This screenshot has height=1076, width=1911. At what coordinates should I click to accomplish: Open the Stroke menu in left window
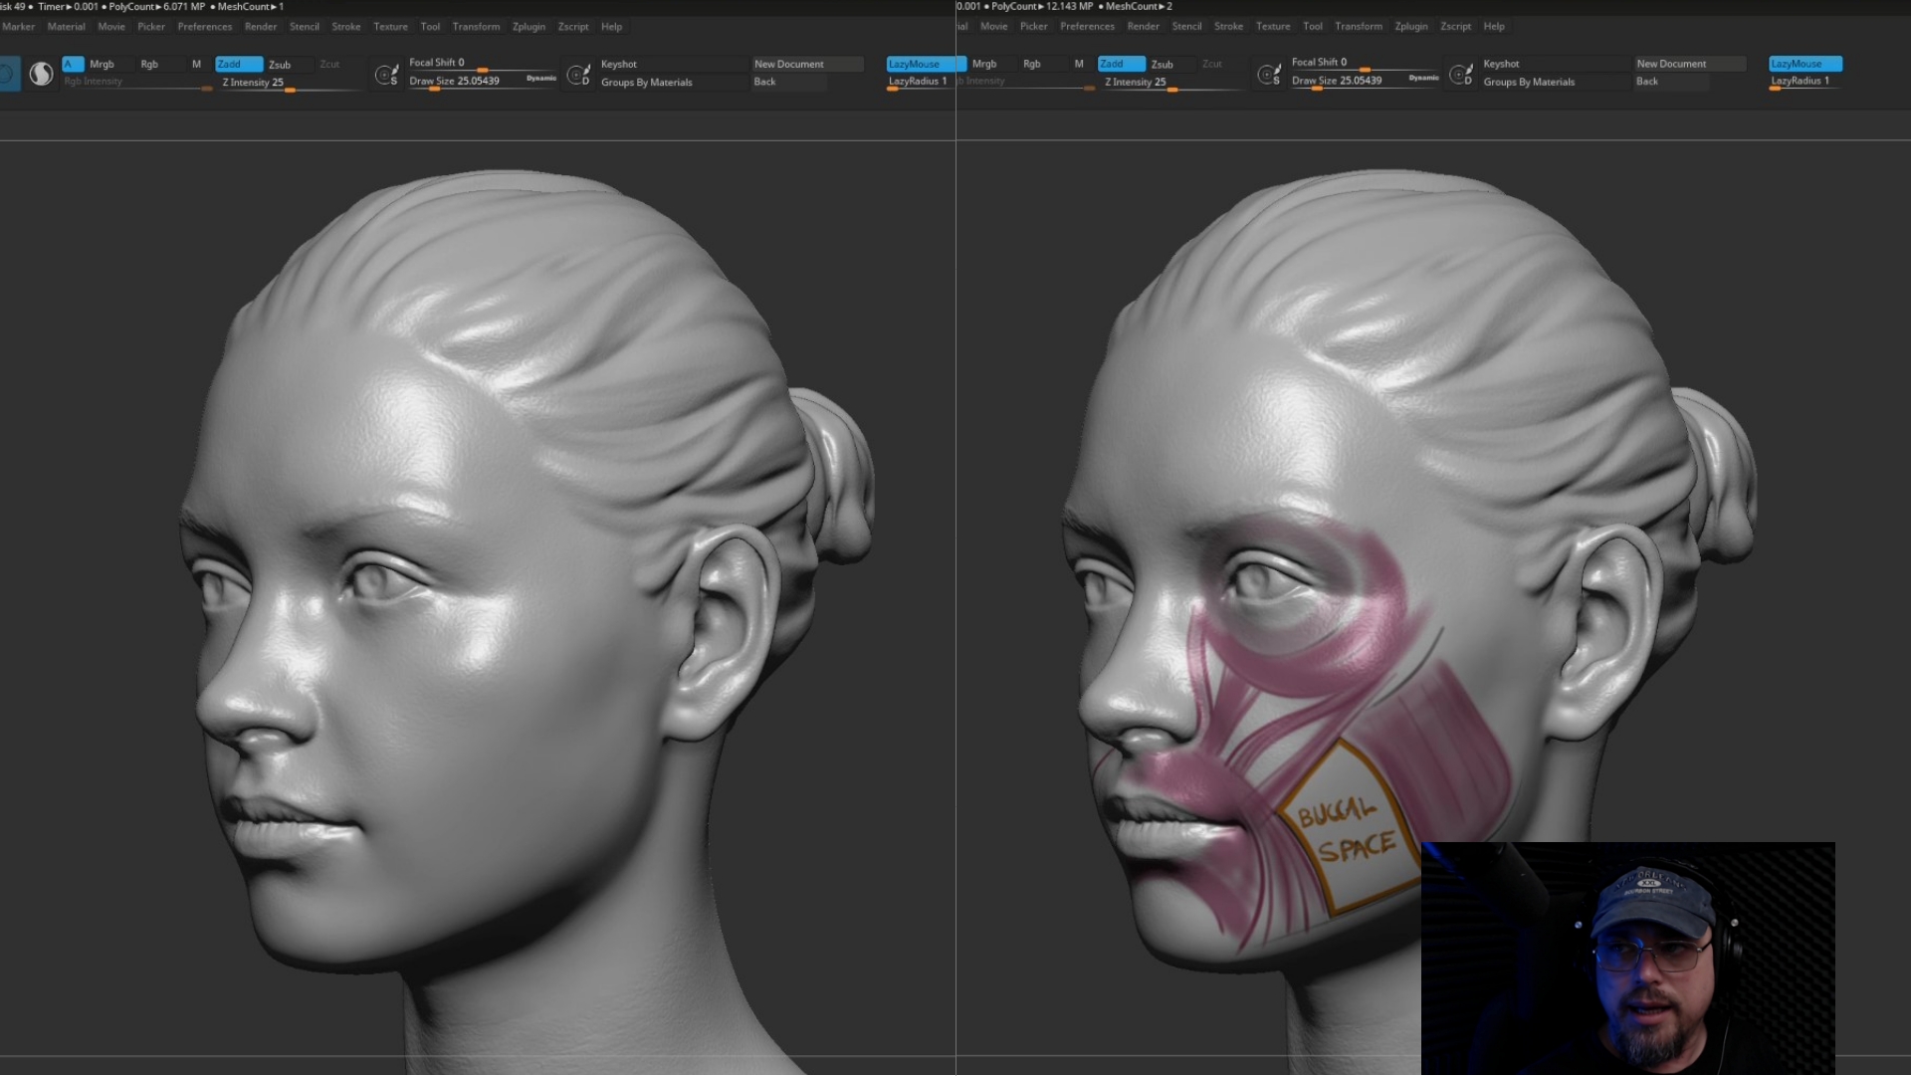click(345, 27)
